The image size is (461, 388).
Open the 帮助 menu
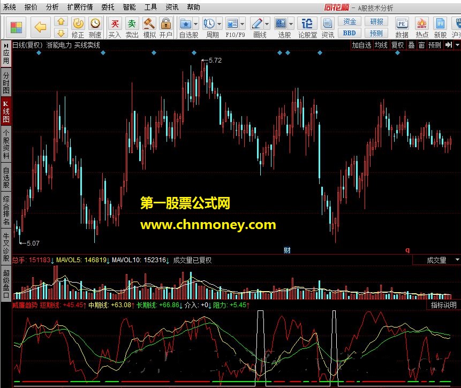point(193,7)
